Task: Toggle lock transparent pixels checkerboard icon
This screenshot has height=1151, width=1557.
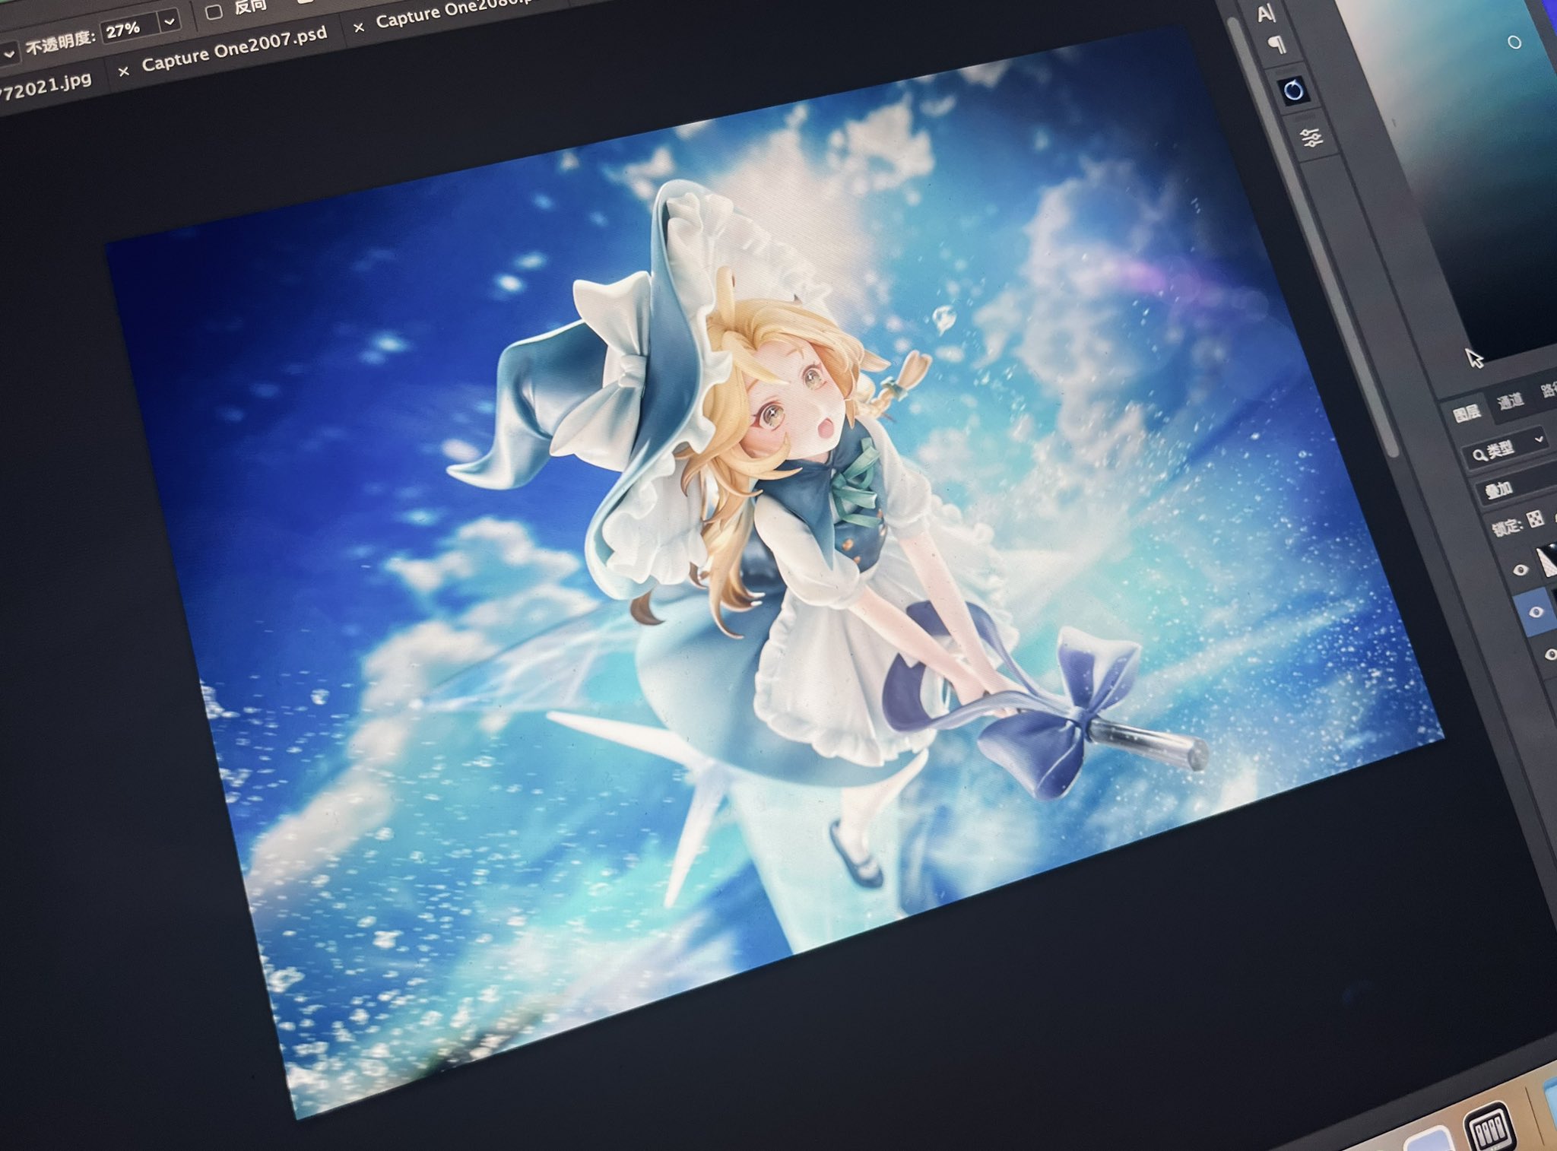Action: click(x=1536, y=518)
